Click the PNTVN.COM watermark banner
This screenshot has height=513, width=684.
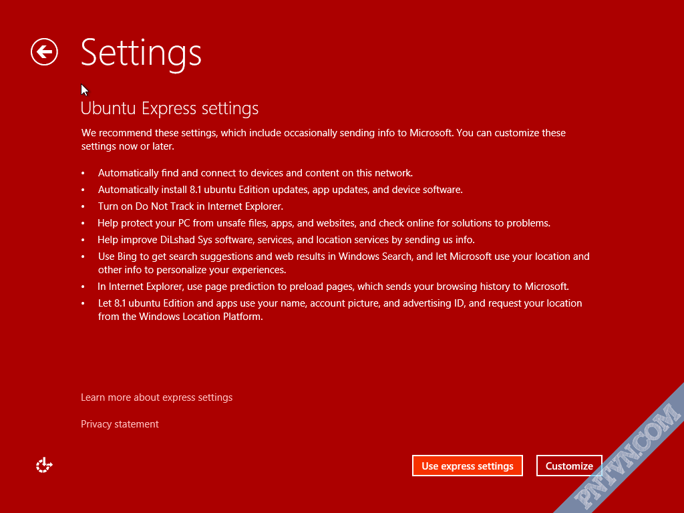coord(628,457)
